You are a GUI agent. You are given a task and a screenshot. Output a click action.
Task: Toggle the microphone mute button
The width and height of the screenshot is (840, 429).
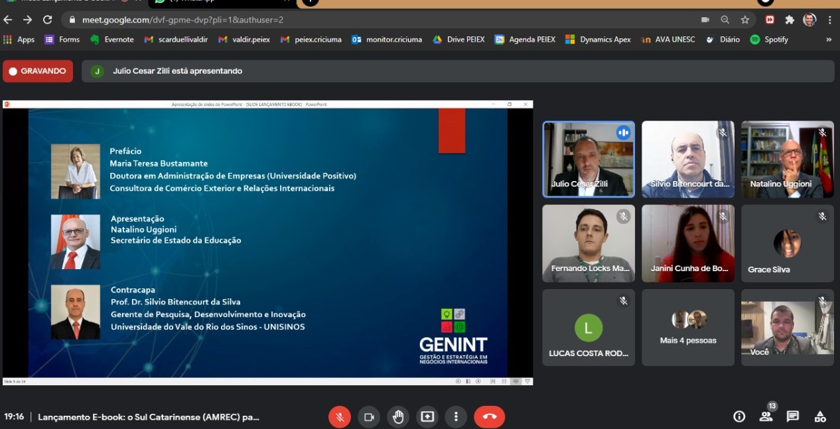click(x=340, y=417)
